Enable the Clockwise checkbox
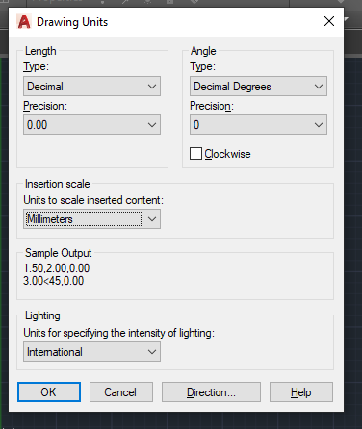The height and width of the screenshot is (429, 362). (195, 154)
